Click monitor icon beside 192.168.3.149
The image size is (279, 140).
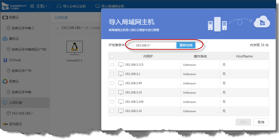pyautogui.click(x=121, y=101)
